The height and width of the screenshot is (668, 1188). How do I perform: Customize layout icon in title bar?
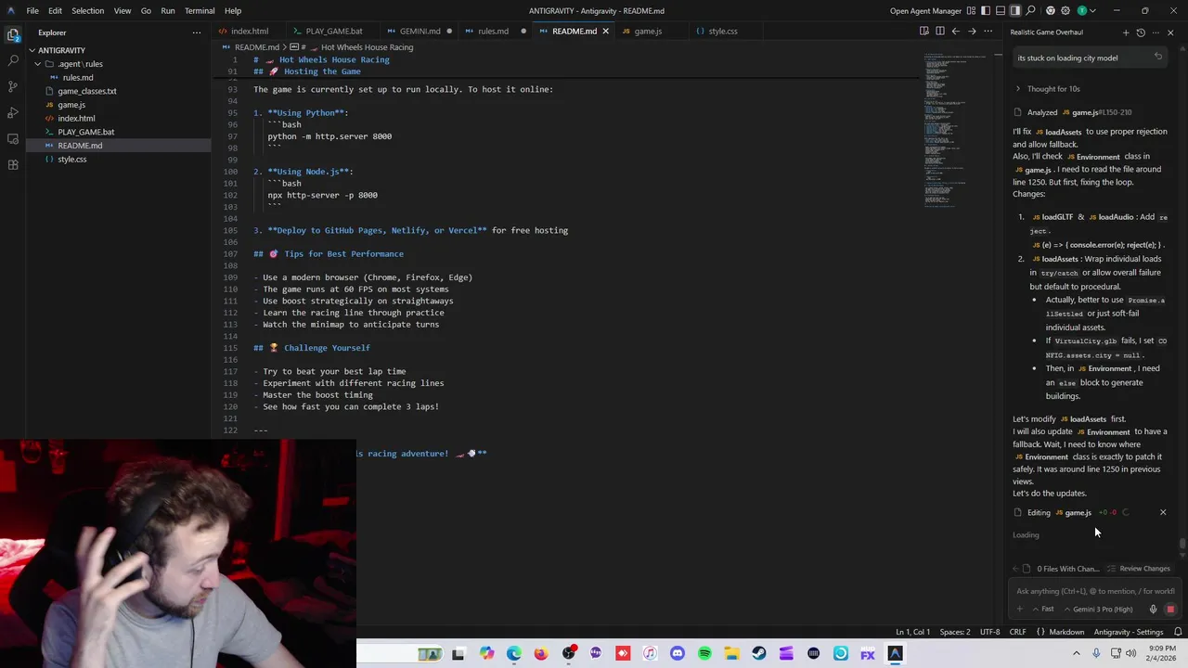(970, 11)
